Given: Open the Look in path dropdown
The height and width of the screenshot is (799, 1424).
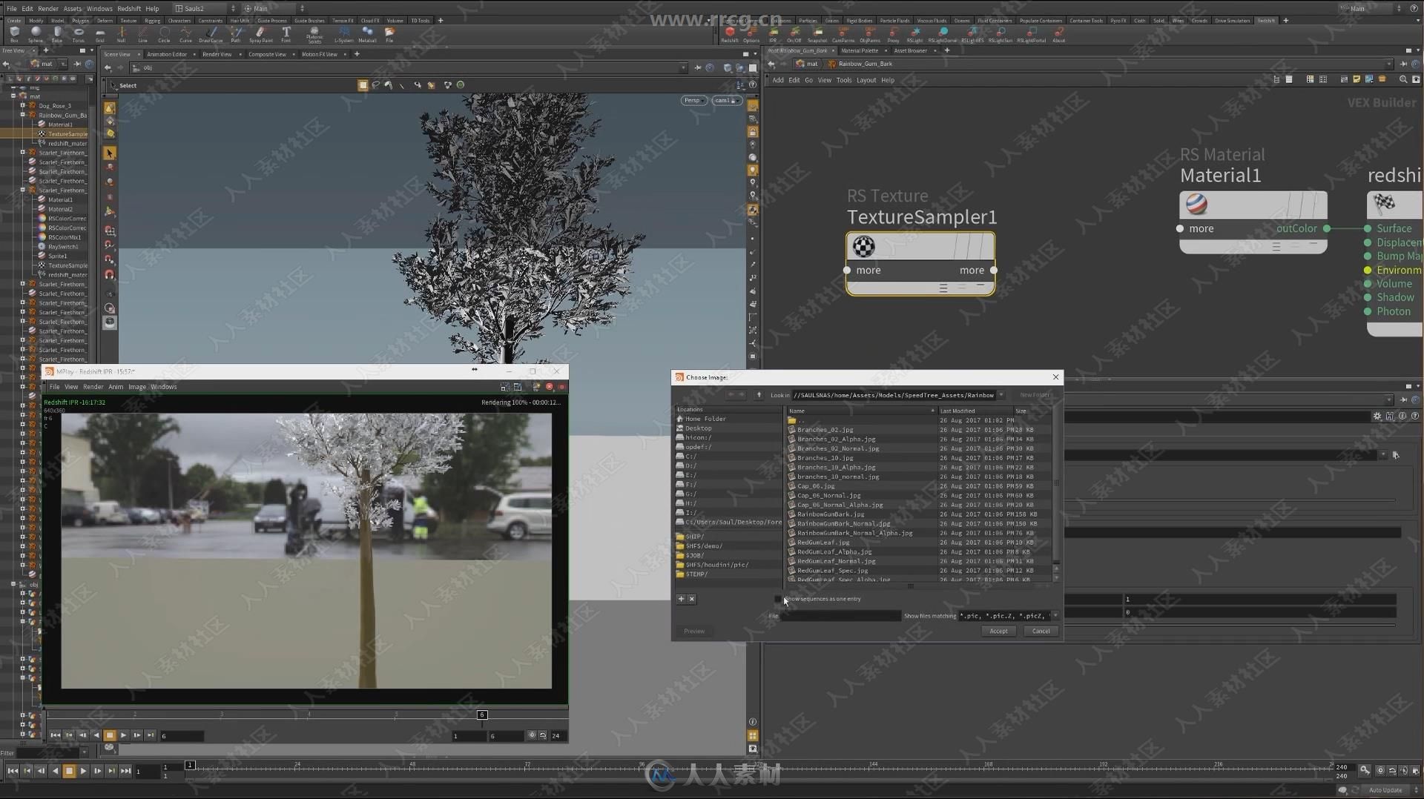Looking at the screenshot, I should point(1001,395).
